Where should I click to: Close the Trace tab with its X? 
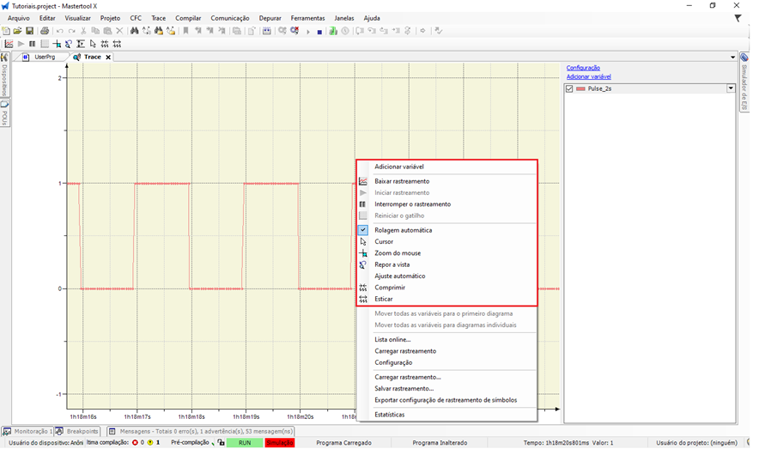tap(108, 58)
